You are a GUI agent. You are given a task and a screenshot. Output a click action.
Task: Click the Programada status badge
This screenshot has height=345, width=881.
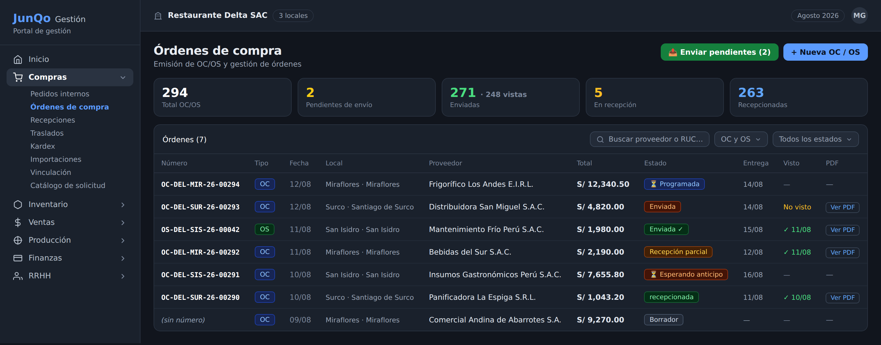[674, 184]
